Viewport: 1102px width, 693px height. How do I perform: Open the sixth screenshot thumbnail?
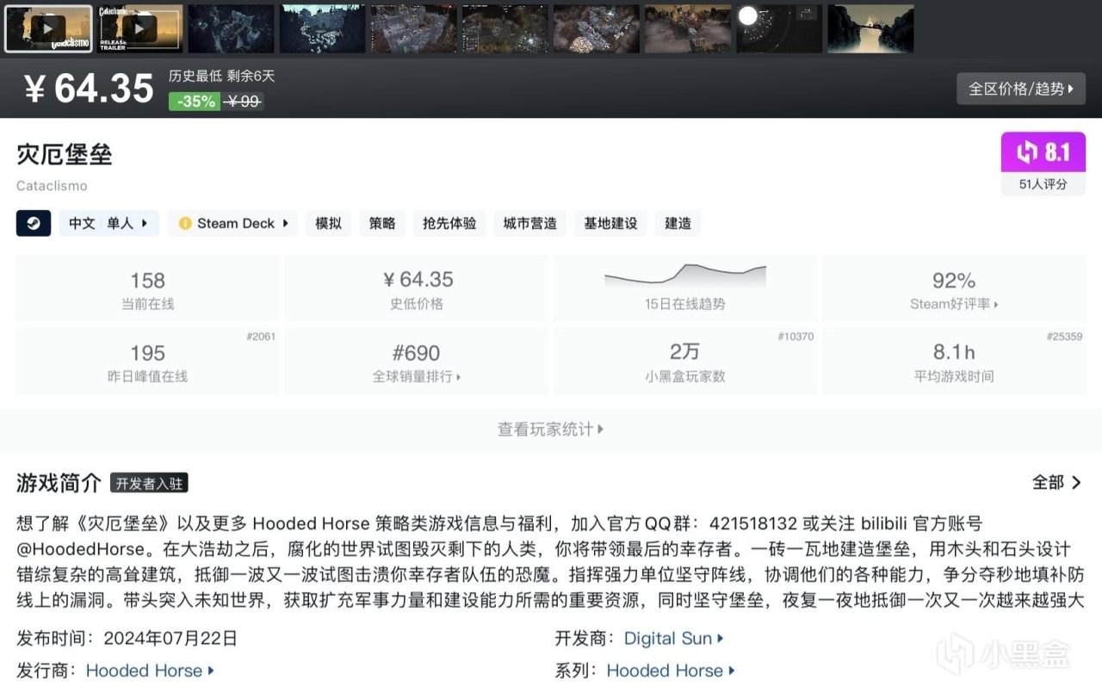[x=505, y=28]
